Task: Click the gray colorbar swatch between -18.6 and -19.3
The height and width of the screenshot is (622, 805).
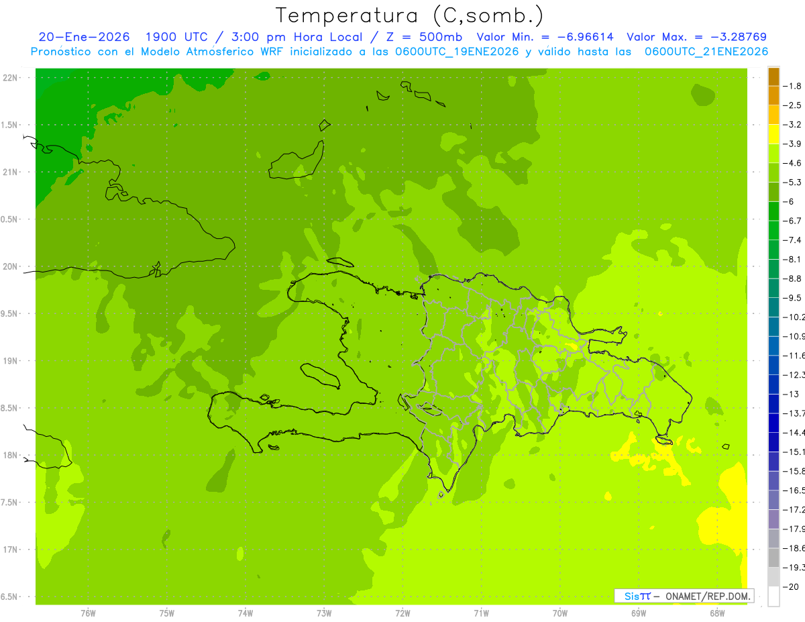Action: [773, 558]
